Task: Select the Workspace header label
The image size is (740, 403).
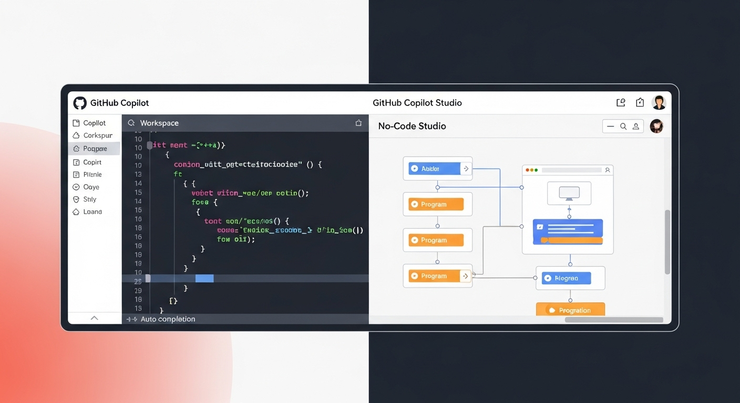Action: pos(159,123)
